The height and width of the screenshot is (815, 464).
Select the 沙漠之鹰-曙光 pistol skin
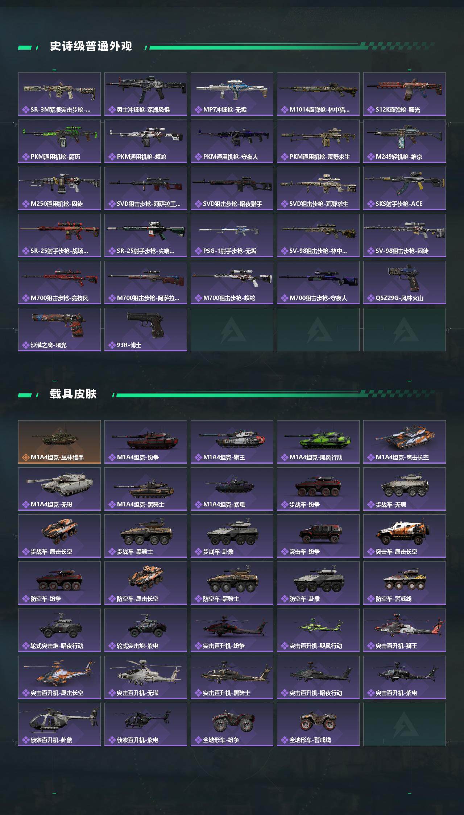[x=59, y=330]
